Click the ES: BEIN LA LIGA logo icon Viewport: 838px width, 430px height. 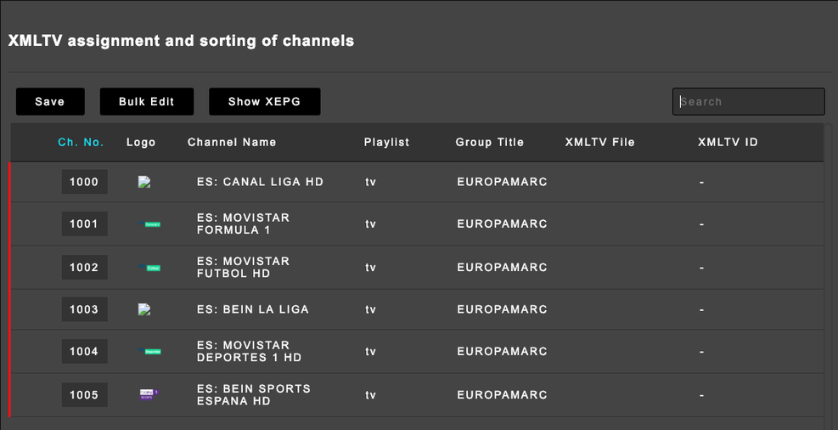tap(144, 310)
